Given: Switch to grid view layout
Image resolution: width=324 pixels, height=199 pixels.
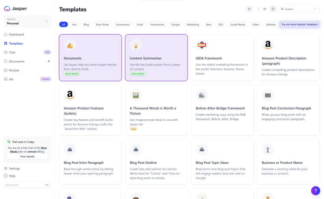Looking at the screenshot, I should coord(273,9).
